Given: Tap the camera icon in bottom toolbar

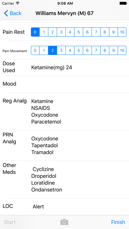Looking at the screenshot, I should pos(64,222).
